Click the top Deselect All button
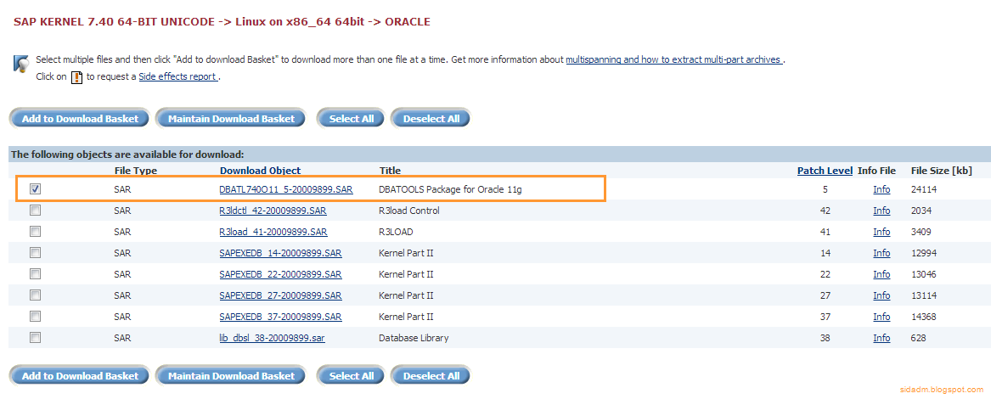Screen dimensions: 991x399 (431, 118)
